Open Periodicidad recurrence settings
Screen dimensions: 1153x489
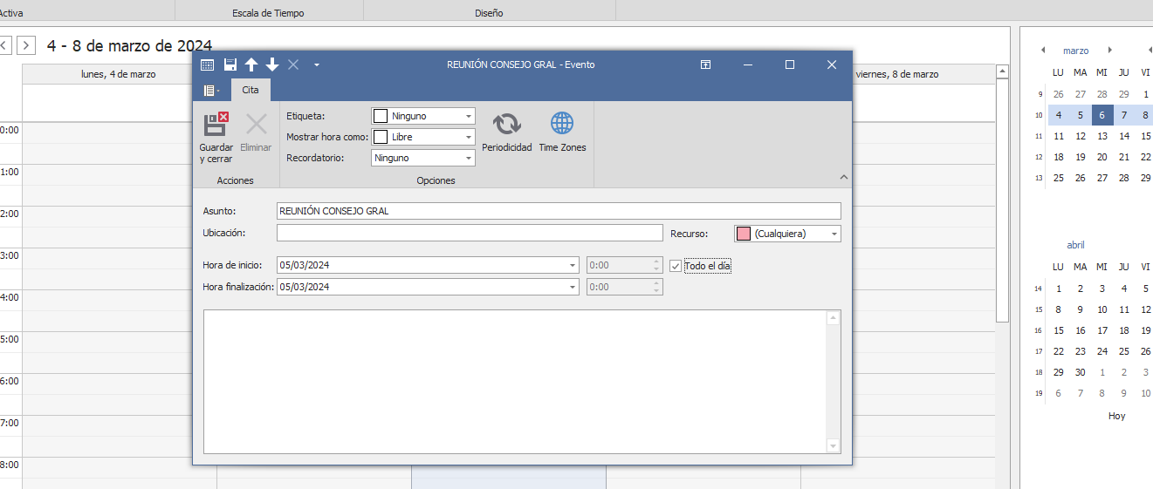click(x=506, y=132)
